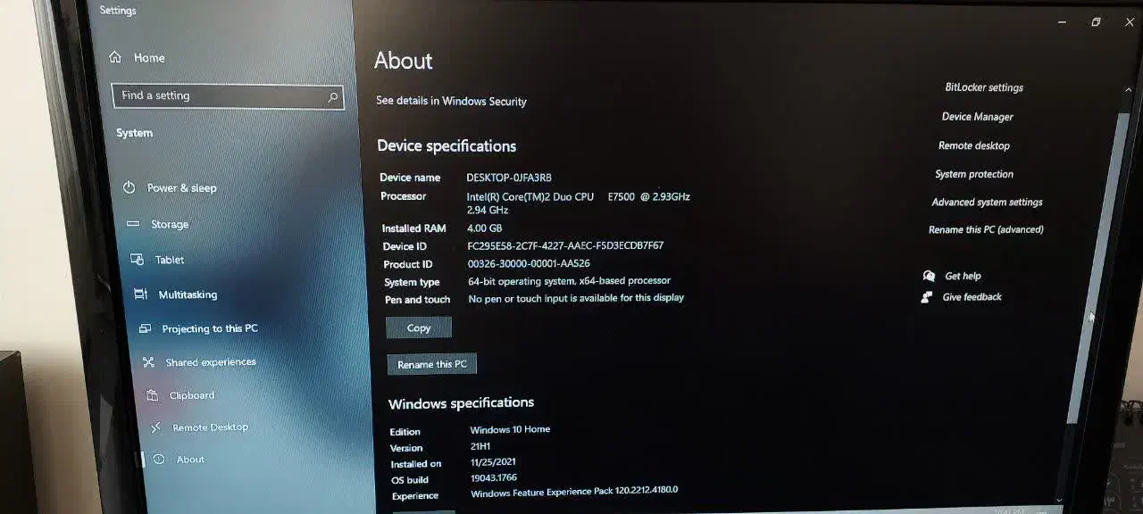The width and height of the screenshot is (1143, 514).
Task: Click the Shared experiences icon
Action: pos(148,362)
